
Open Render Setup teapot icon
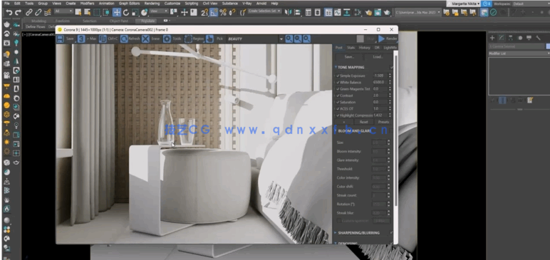pos(368,12)
